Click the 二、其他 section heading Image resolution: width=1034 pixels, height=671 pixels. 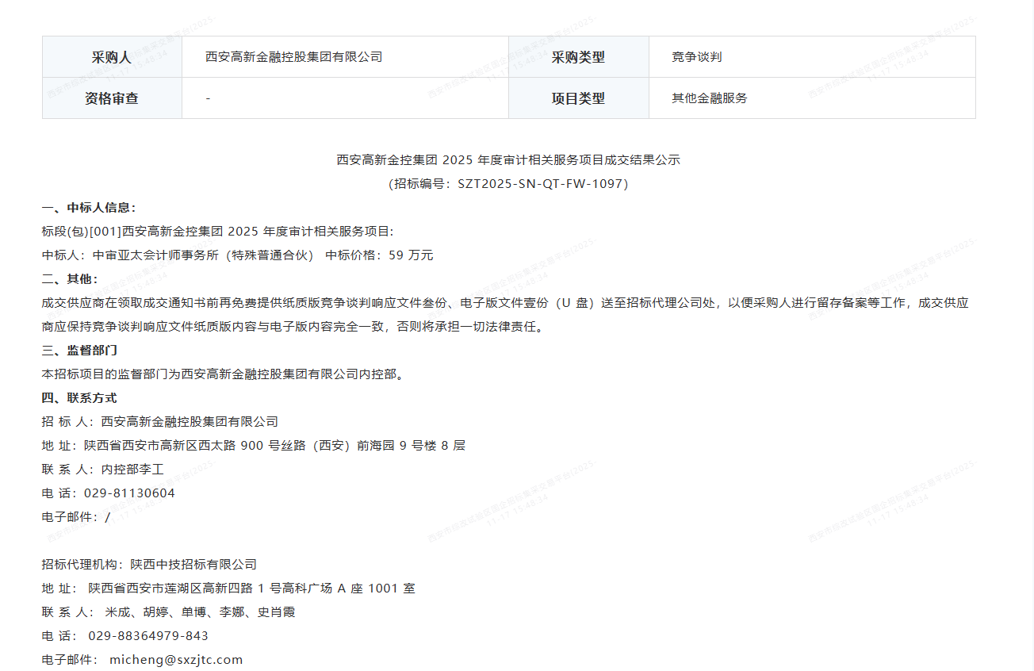(70, 279)
